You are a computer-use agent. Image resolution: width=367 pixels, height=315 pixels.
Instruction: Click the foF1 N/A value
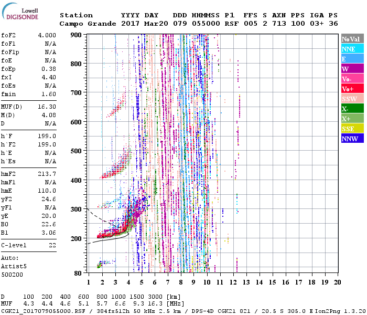pyautogui.click(x=50, y=44)
